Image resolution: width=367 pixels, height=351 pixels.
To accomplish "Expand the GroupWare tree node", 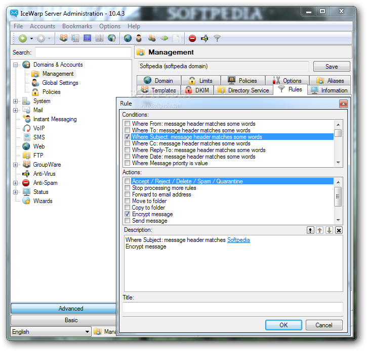I will 16,165.
